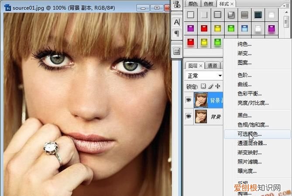The height and width of the screenshot is (196, 292).
Task: Apply the purple glass button style
Action: pos(190,29)
